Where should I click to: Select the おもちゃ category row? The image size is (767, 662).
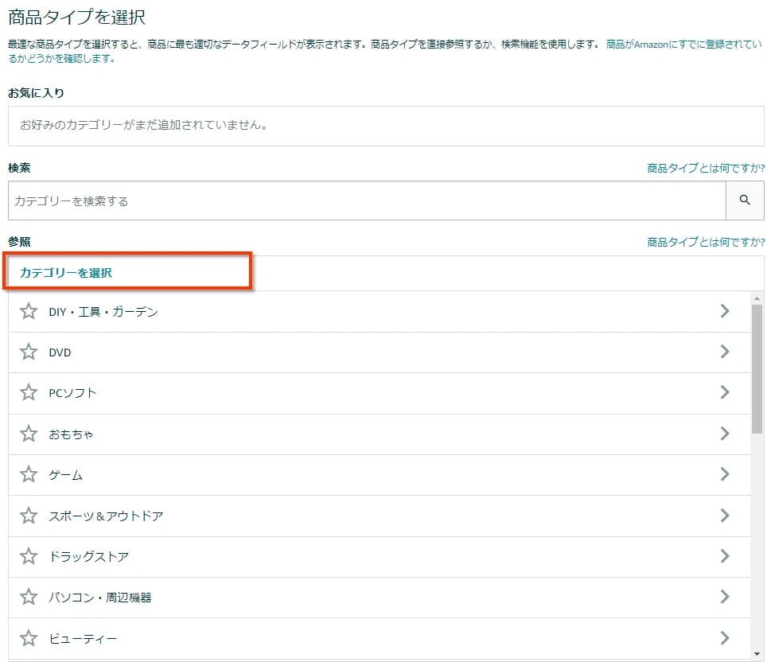pyautogui.click(x=380, y=434)
